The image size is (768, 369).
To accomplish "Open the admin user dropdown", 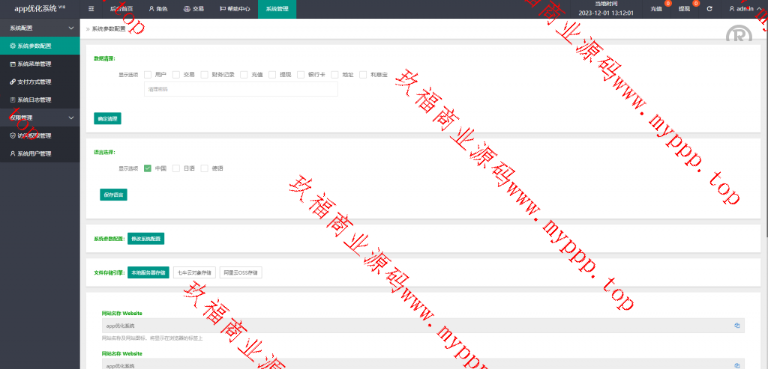I will (x=743, y=9).
